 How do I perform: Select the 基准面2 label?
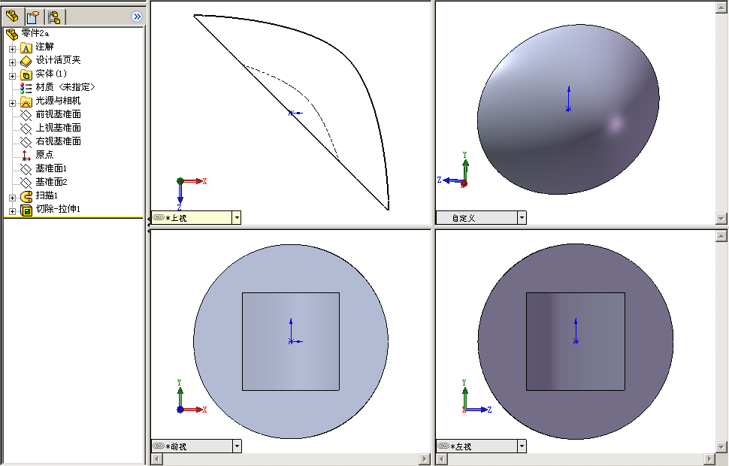pos(51,181)
